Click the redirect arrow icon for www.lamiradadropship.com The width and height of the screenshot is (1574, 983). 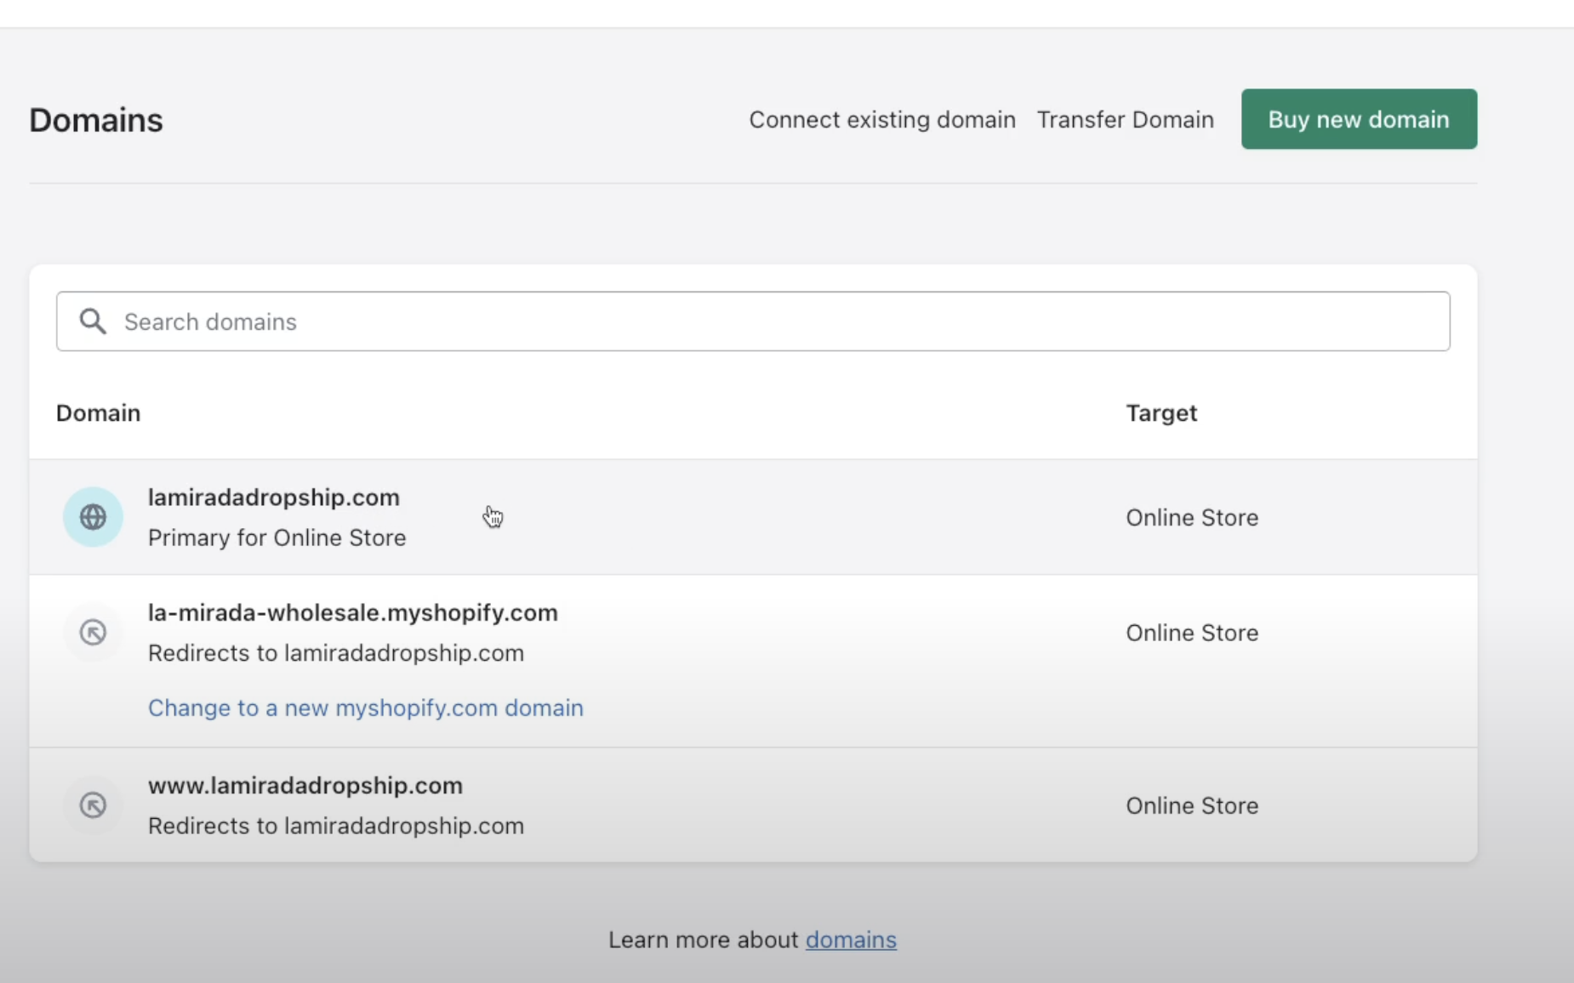coord(93,805)
